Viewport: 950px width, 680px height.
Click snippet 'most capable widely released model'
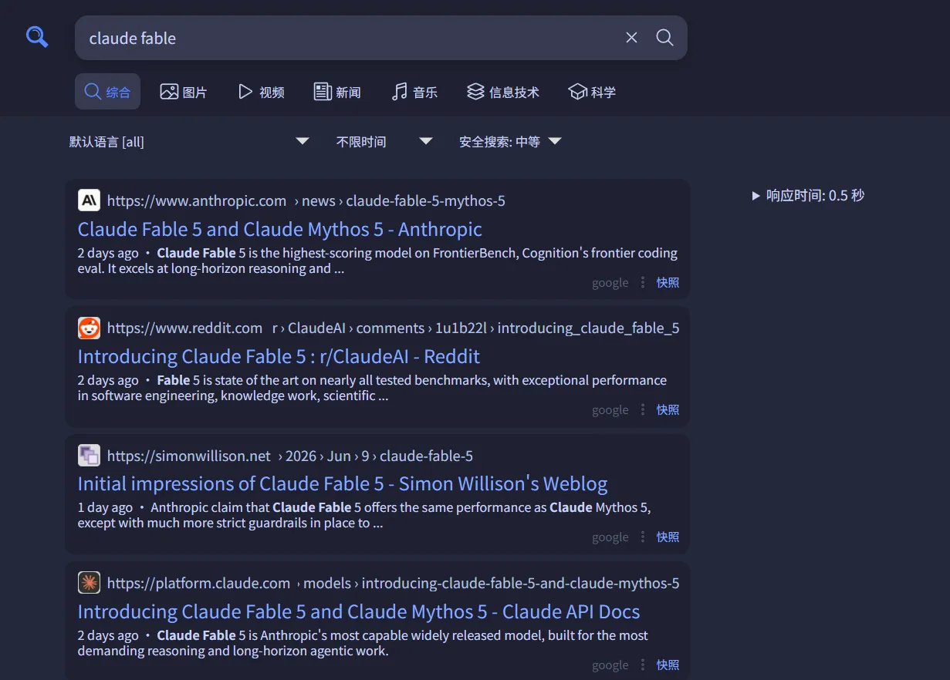pyautogui.click(x=363, y=643)
